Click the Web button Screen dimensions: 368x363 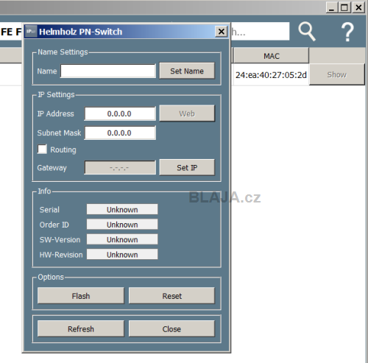tap(187, 113)
